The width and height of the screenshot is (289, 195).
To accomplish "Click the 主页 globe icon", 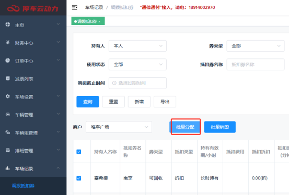I will coord(7,25).
